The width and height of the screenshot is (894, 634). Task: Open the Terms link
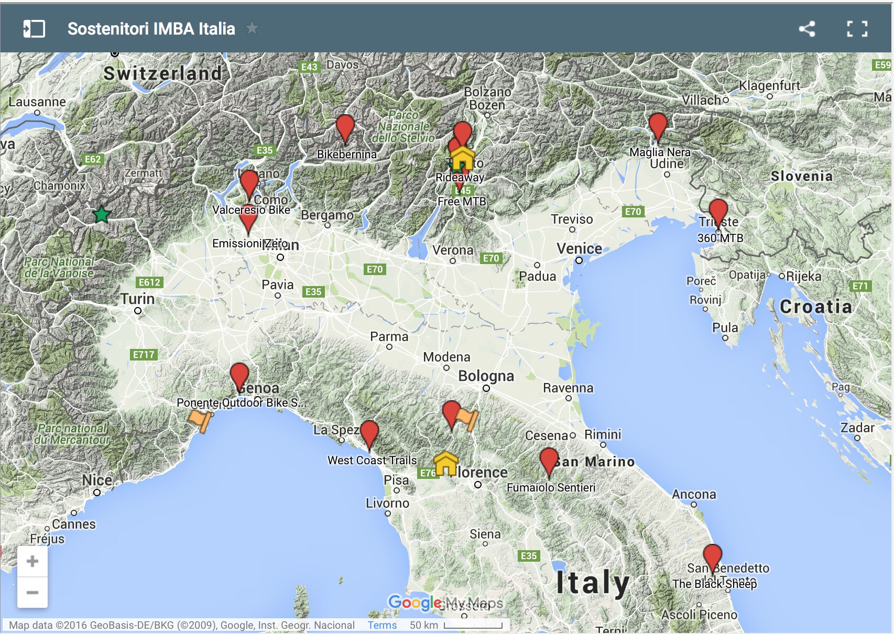pos(382,625)
